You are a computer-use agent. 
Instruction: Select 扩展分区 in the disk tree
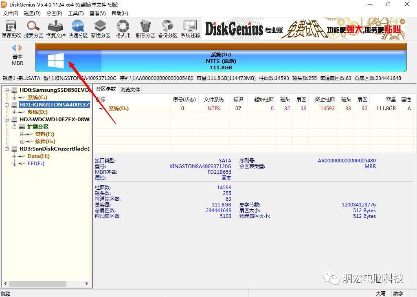pos(38,127)
